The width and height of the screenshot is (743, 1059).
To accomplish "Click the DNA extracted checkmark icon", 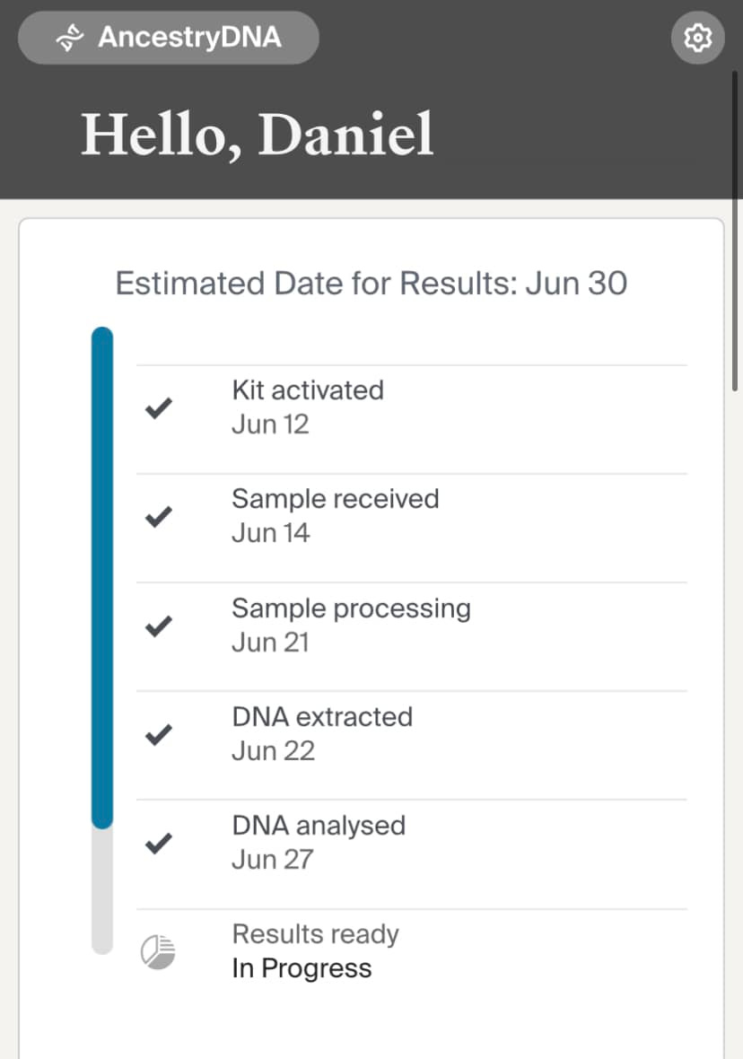I will 159,735.
